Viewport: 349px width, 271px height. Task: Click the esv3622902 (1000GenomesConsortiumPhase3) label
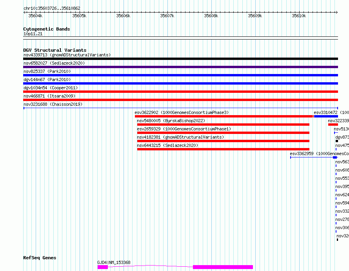[182, 112]
